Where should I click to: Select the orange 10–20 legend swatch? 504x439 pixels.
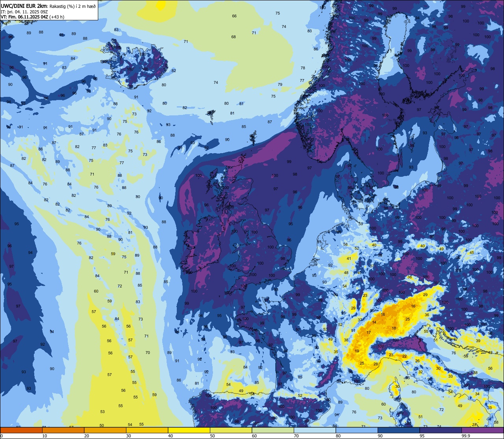pyautogui.click(x=63, y=430)
